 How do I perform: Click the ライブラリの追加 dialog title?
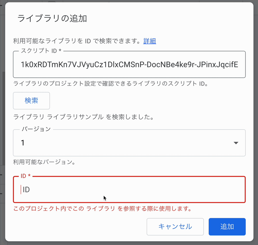(x=52, y=18)
